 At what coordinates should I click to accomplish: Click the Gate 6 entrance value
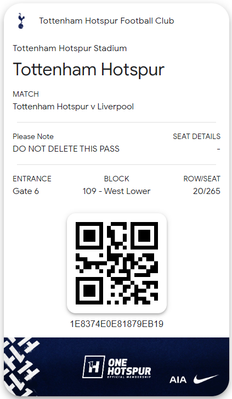(26, 191)
